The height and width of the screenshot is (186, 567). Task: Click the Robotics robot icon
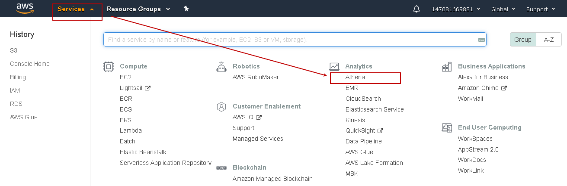221,66
